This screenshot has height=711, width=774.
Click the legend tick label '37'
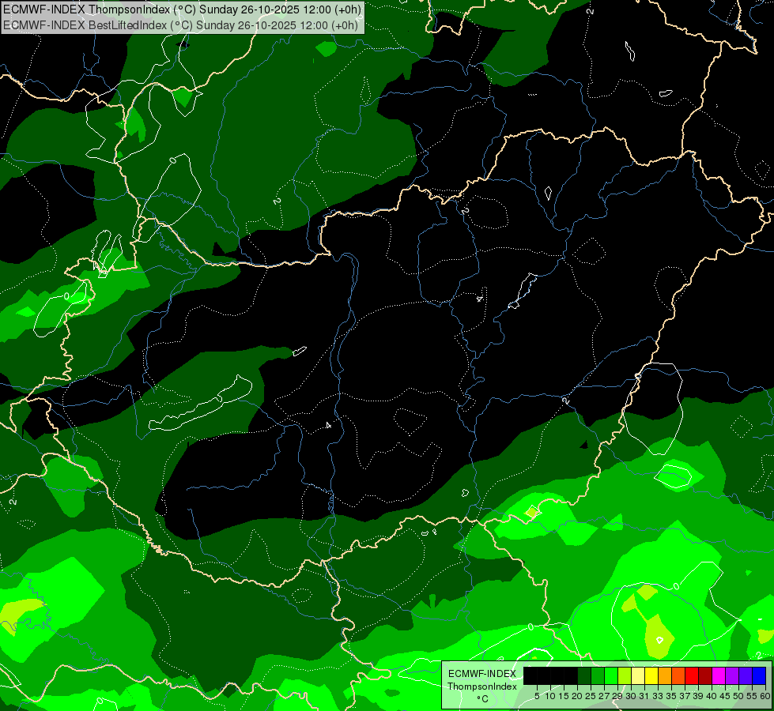[685, 696]
